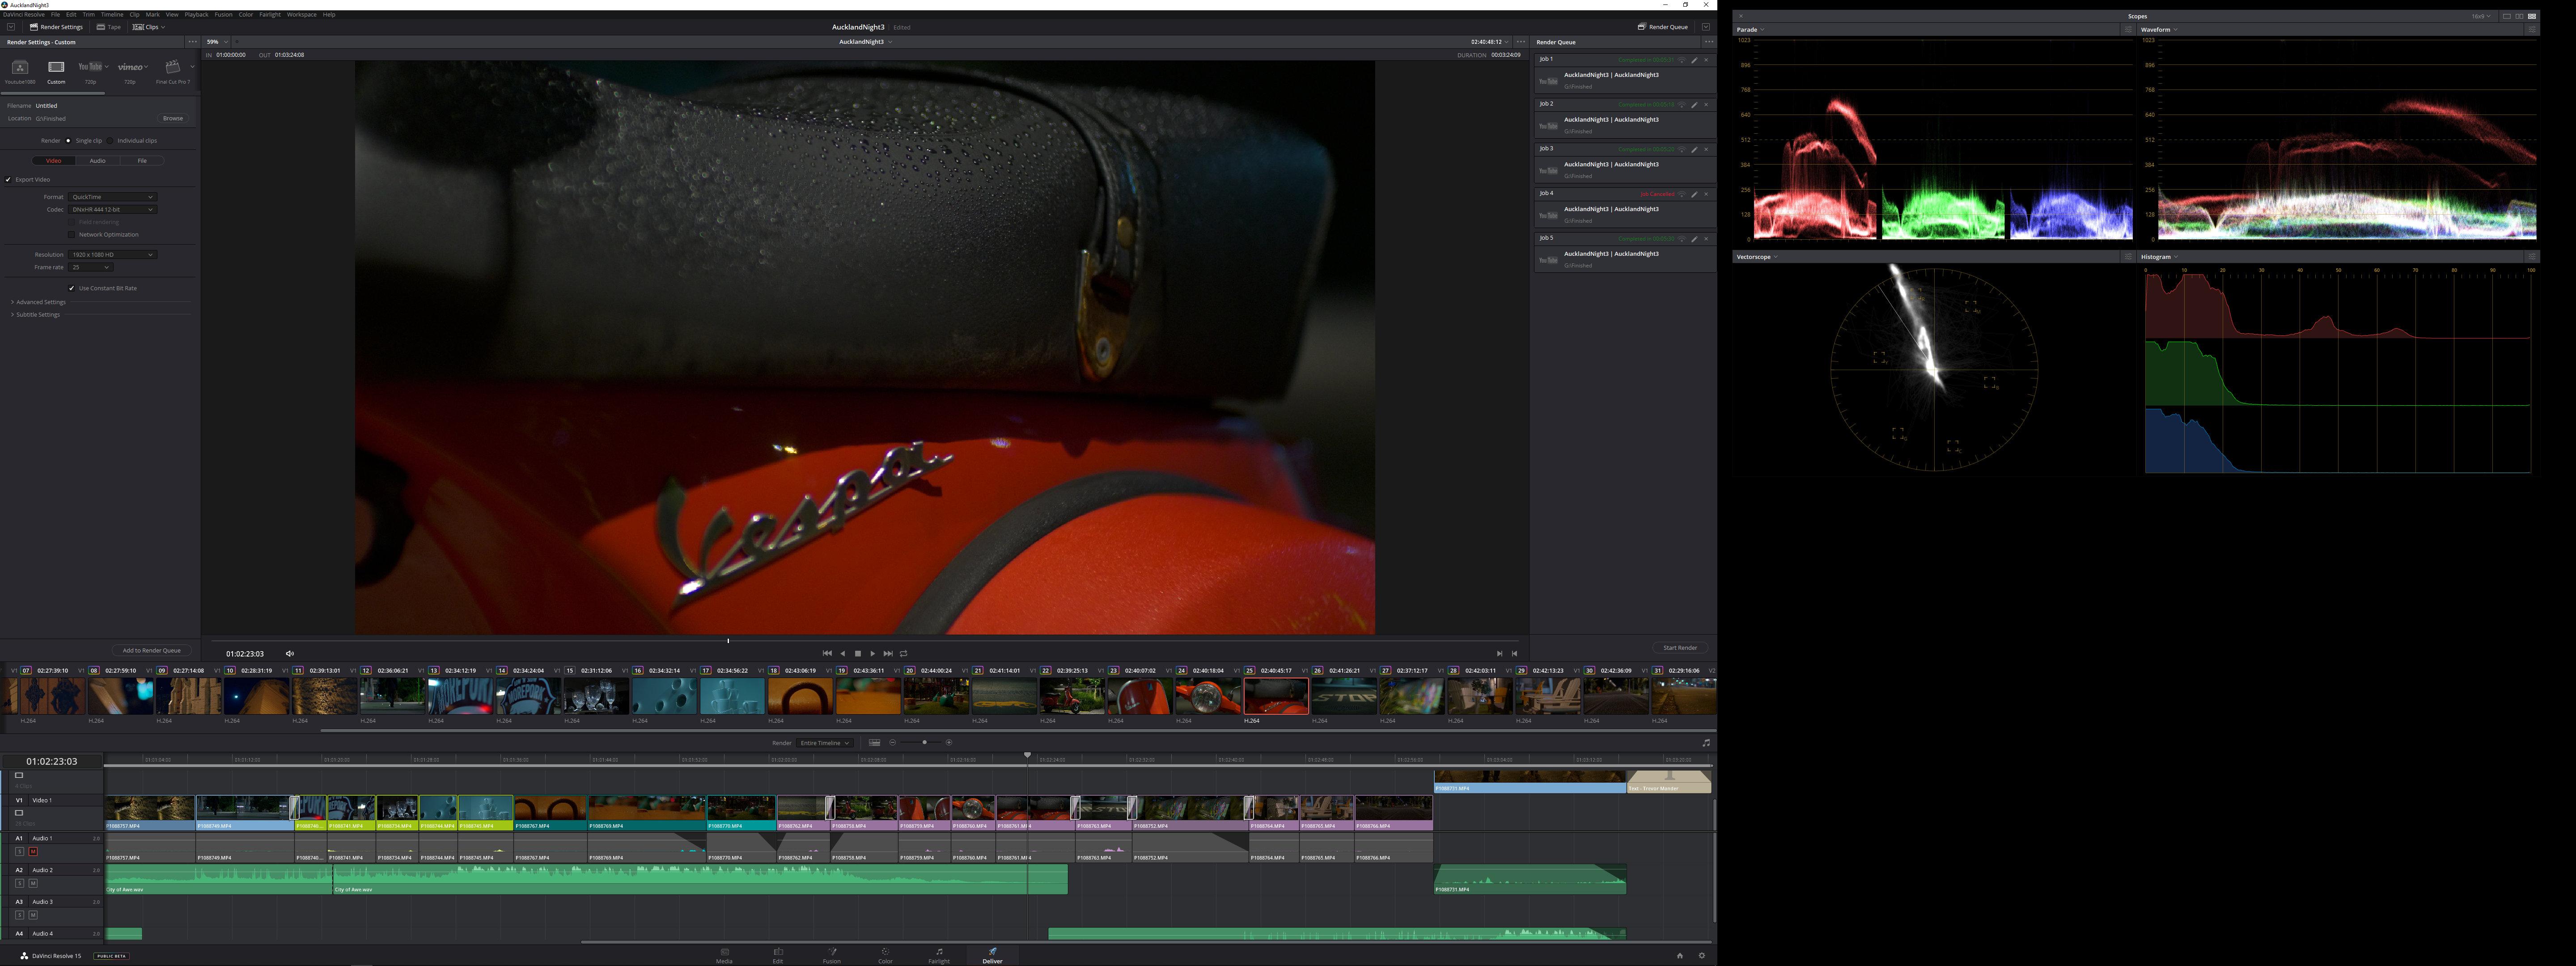Screen dimensions: 2576x966
Task: Open Parade scope settings icon
Action: (2127, 30)
